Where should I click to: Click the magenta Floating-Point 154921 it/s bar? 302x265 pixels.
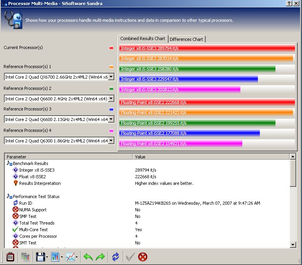tap(181, 144)
